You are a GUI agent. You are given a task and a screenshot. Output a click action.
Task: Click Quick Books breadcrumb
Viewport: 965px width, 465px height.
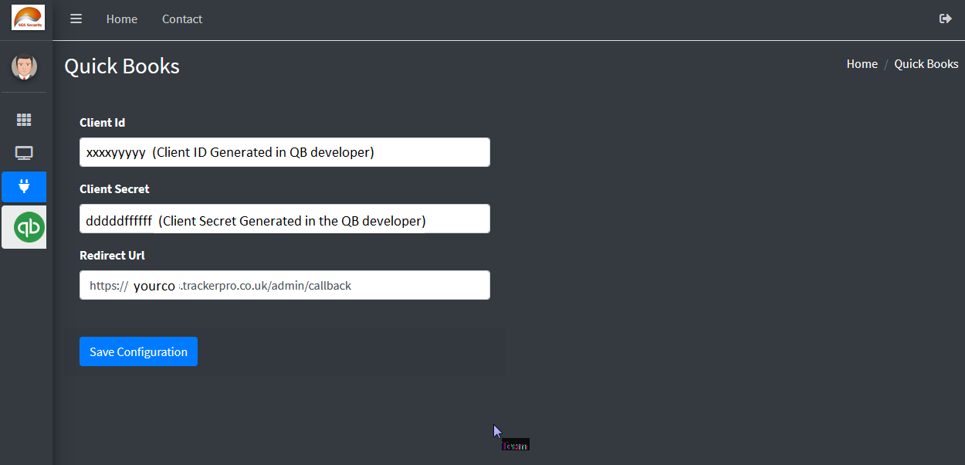(926, 64)
